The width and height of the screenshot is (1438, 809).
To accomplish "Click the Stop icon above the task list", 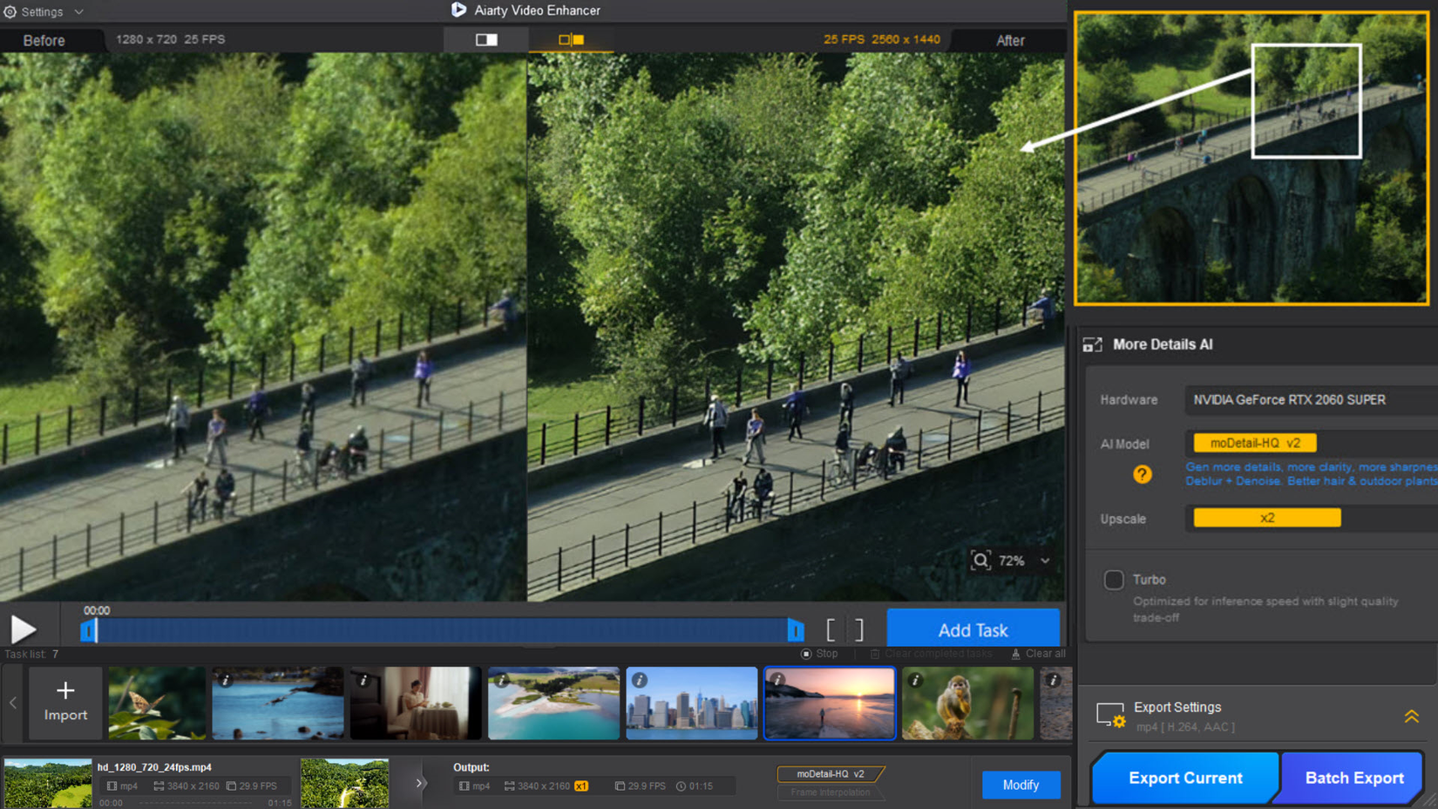I will (x=806, y=653).
